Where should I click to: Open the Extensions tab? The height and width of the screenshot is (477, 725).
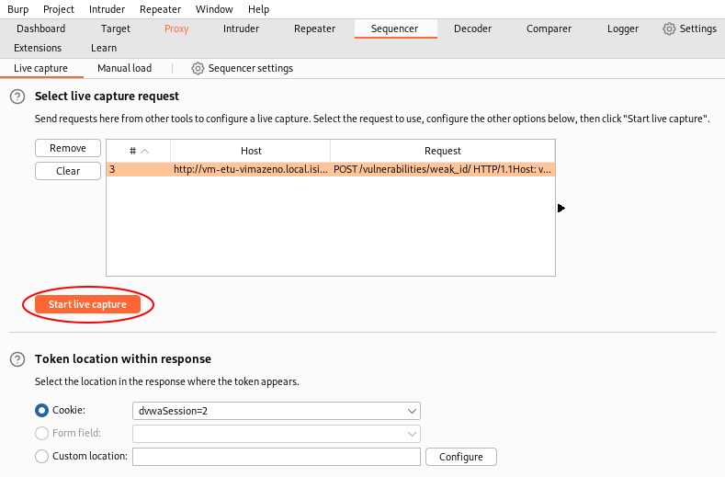[x=38, y=48]
